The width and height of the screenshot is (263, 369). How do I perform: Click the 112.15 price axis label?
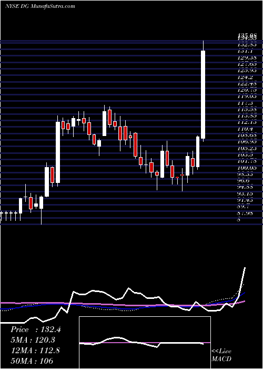(x=247, y=122)
